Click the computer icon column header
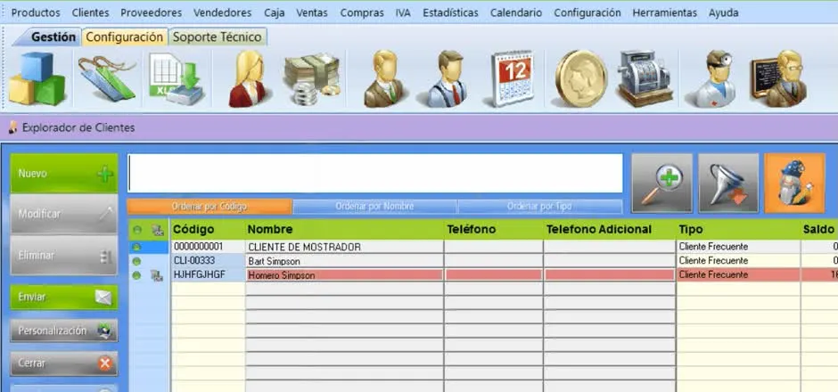Viewport: 838px width, 392px height. tap(157, 230)
